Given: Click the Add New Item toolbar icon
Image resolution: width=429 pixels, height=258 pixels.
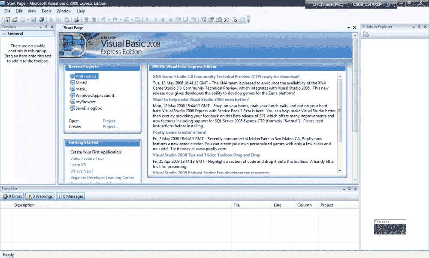Looking at the screenshot, I should click(x=22, y=19).
